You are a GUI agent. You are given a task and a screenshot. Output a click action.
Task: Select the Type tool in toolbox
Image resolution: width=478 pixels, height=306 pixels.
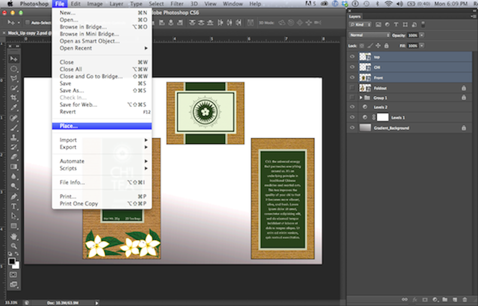(14, 206)
